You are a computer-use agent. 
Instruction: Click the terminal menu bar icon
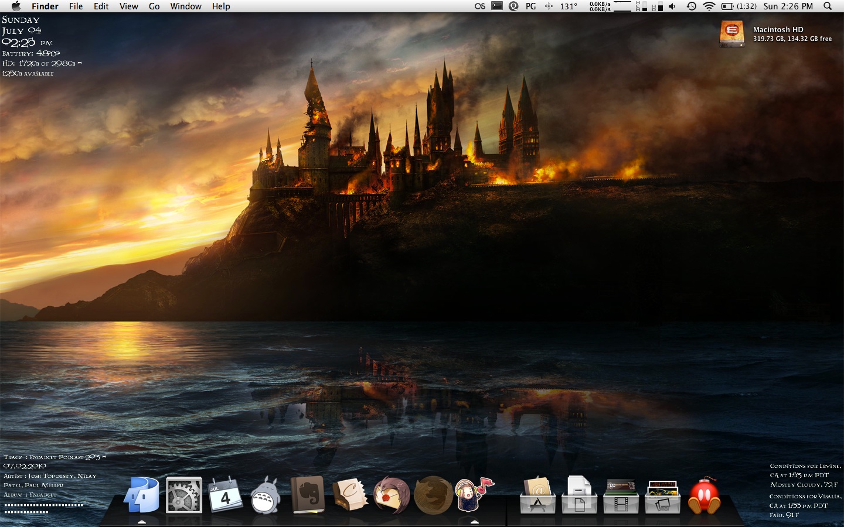pos(497,6)
